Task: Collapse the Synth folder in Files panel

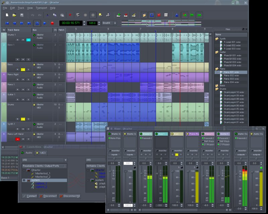Action: 217,39
